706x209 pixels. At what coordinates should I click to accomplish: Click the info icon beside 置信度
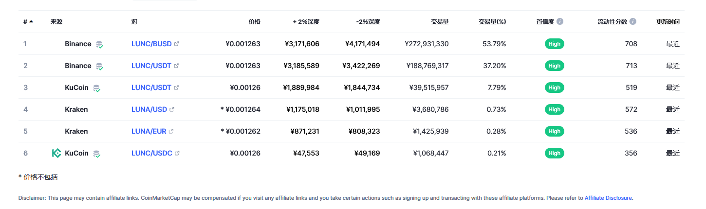560,22
